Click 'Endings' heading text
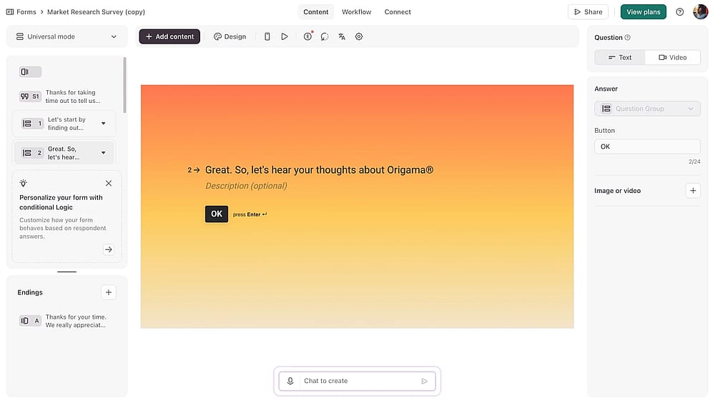Screen dimensions: 715x403 click(x=30, y=292)
